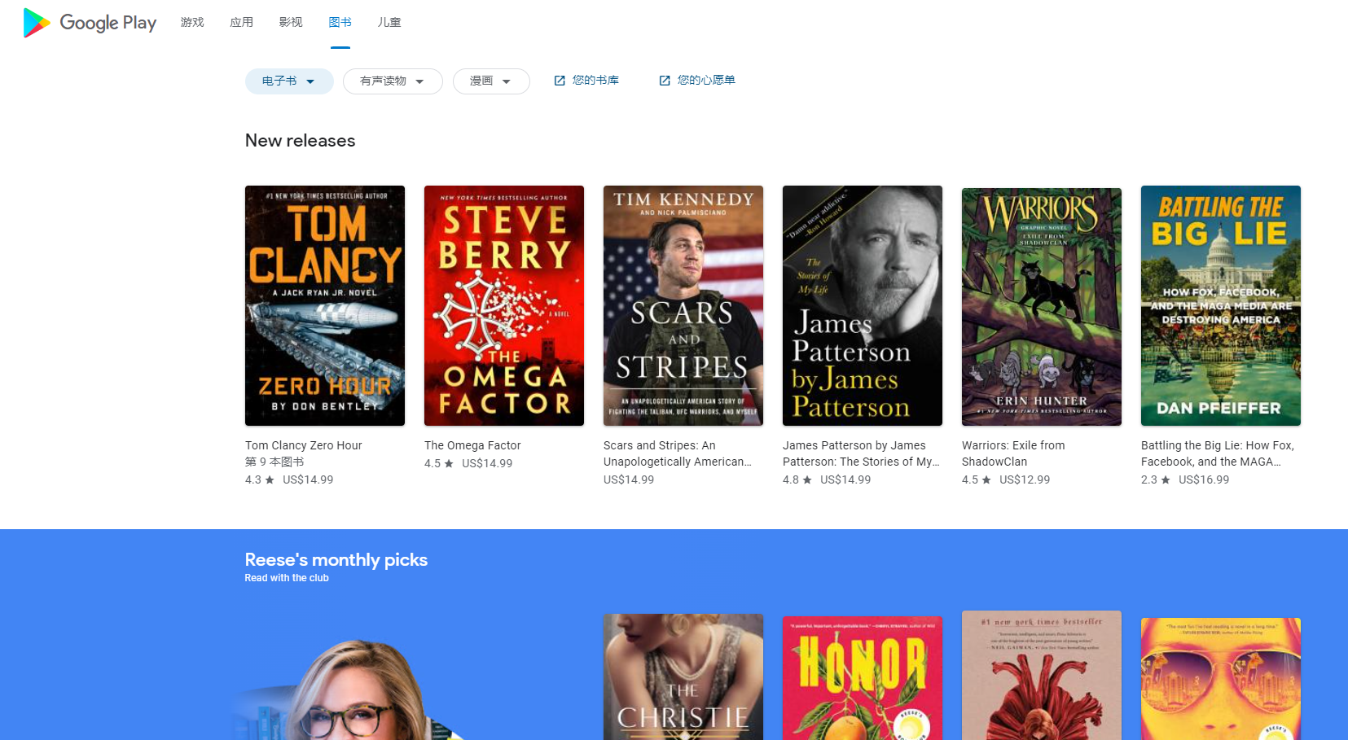Open the external-link icon beside 您的心愿单
Viewport: 1348px width, 740px height.
pos(665,81)
